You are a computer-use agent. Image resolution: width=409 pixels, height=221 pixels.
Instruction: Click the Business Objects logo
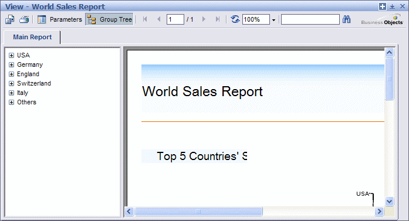[x=382, y=20]
